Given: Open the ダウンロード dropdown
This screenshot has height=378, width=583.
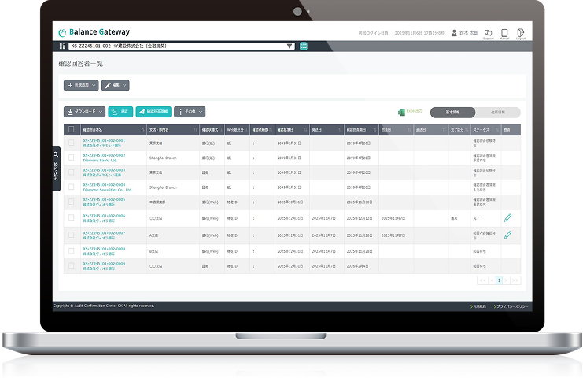Looking at the screenshot, I should coord(83,112).
